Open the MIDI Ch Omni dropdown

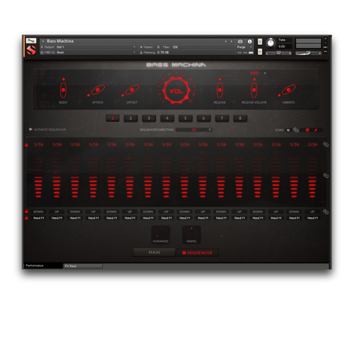(x=89, y=52)
